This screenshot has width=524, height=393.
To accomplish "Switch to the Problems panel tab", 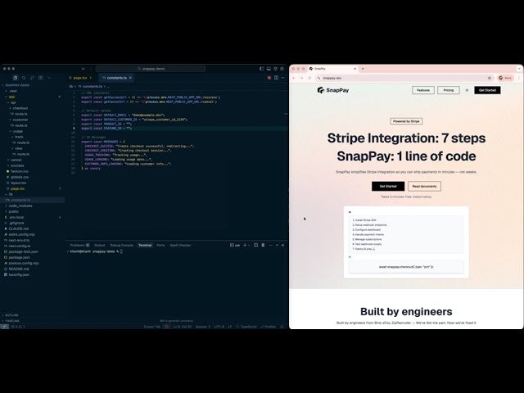I will pos(79,246).
